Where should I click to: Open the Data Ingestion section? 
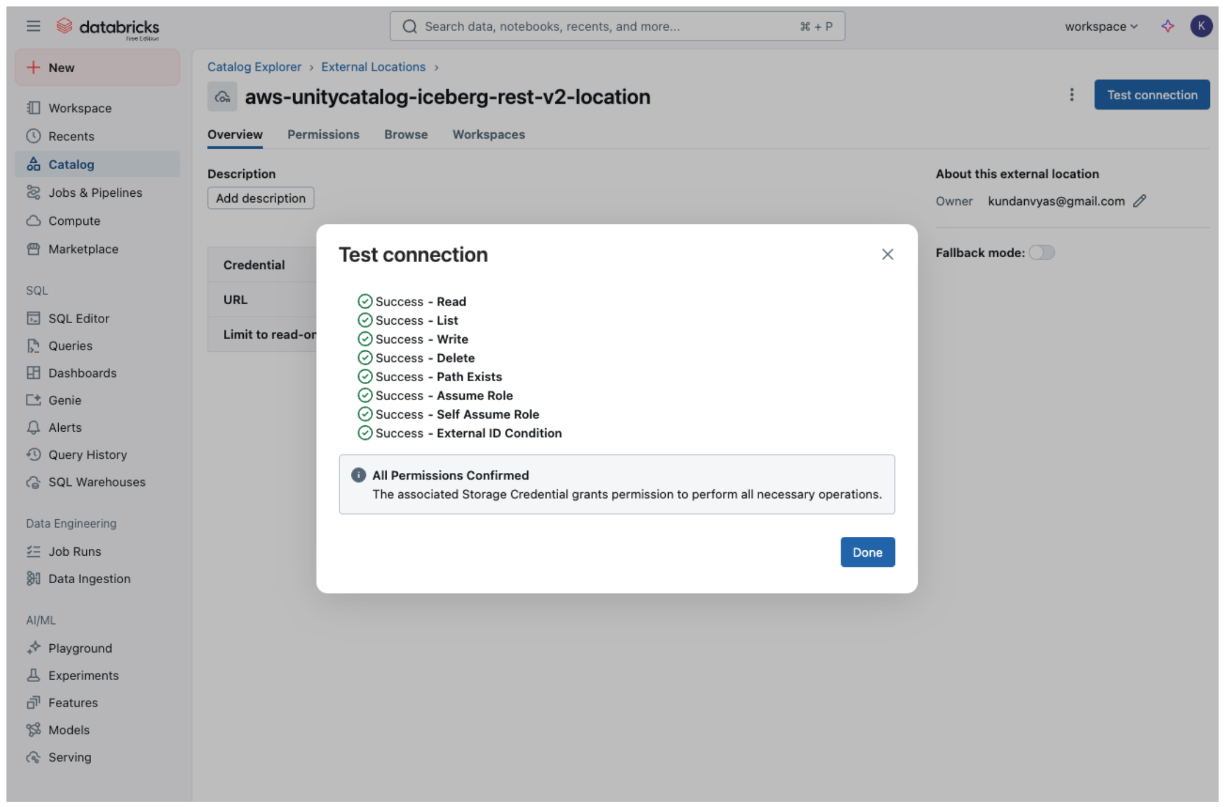[x=89, y=579]
